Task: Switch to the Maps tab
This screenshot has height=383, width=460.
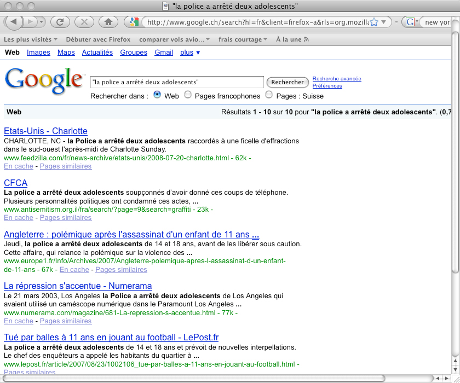Action: pos(66,53)
